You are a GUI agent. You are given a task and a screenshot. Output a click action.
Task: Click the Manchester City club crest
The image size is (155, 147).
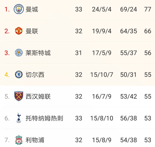(x=19, y=9)
